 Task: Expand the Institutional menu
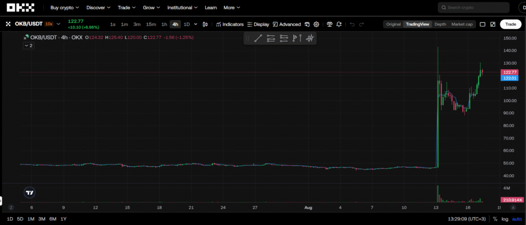click(x=182, y=7)
